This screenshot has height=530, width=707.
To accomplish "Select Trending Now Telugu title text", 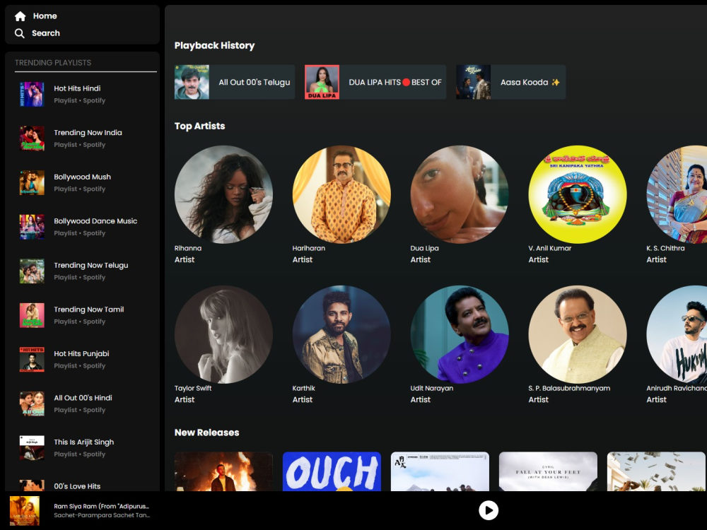I will tap(91, 266).
